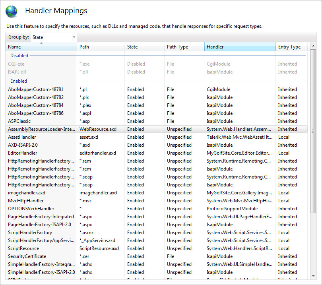Select the ScriptResource handler
The image size is (322, 285).
tap(157, 248)
